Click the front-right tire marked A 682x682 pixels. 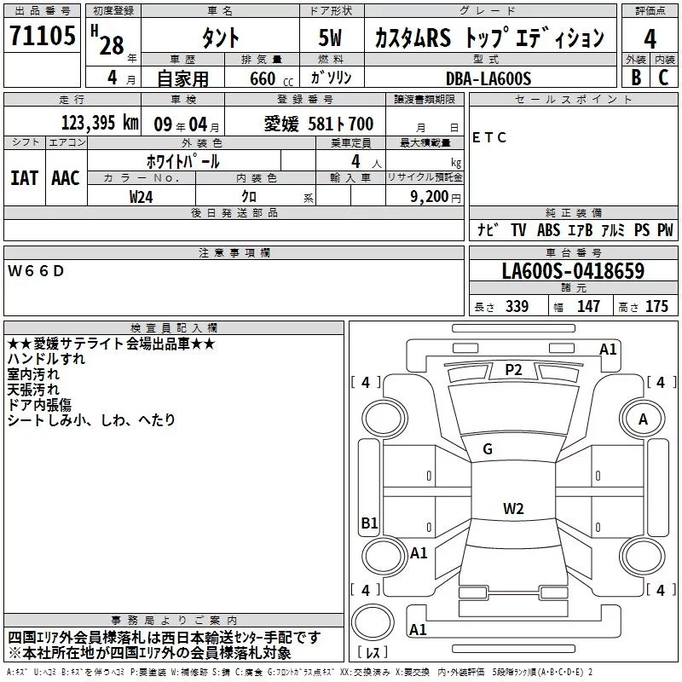tap(643, 419)
